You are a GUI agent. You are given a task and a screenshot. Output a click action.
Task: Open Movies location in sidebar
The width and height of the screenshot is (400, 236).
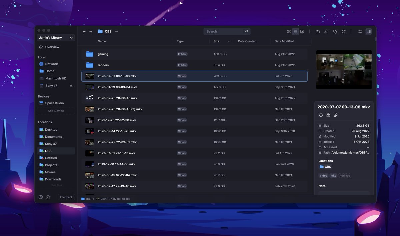pyautogui.click(x=56, y=172)
